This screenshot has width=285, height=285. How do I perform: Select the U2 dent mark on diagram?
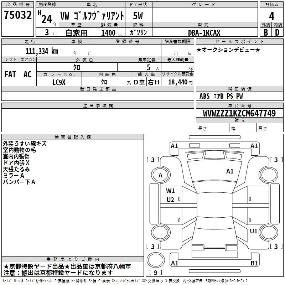tap(170, 200)
